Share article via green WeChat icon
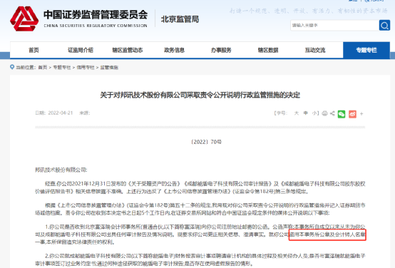 [342, 114]
